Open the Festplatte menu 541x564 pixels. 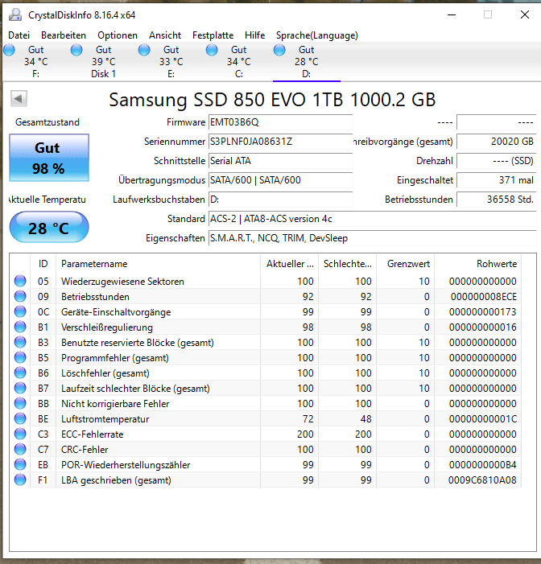coord(213,35)
